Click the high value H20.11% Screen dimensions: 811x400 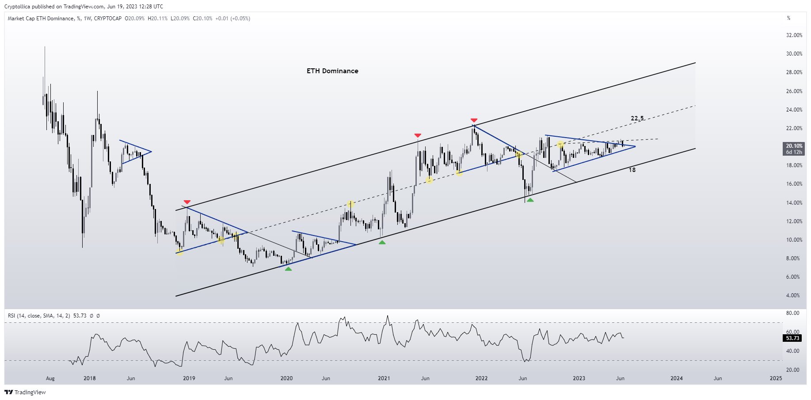tap(158, 19)
